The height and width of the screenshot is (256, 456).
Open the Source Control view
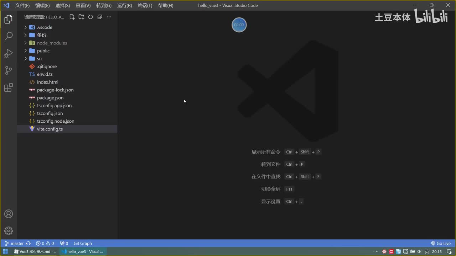point(9,70)
